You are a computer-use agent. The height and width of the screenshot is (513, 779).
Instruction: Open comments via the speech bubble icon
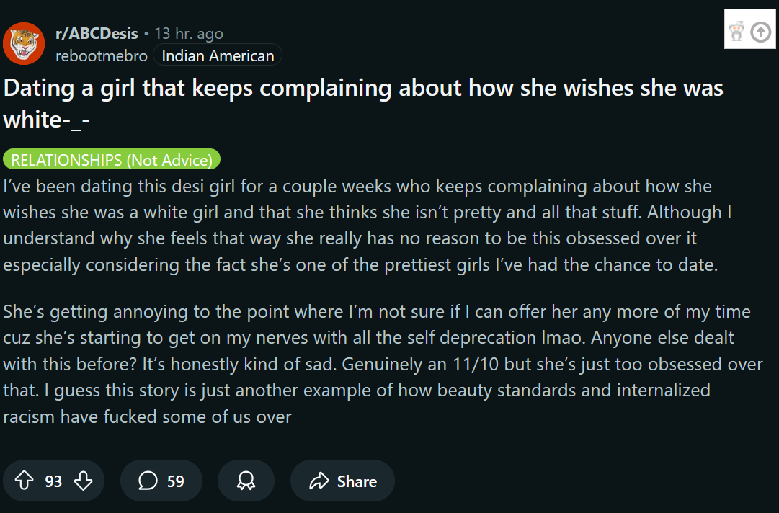[x=148, y=481]
